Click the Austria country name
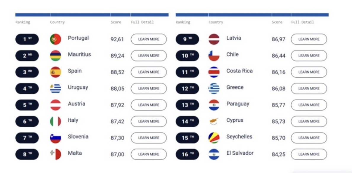 (76, 104)
